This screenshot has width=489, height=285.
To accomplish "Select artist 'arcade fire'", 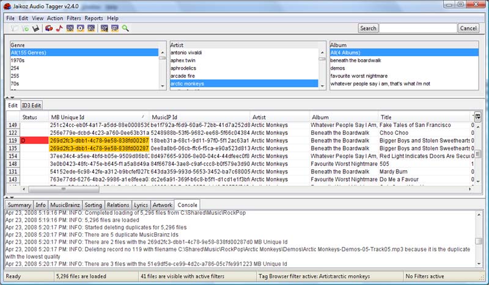I will pos(244,76).
